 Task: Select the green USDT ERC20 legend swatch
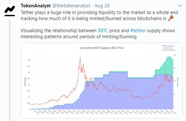(164, 50)
